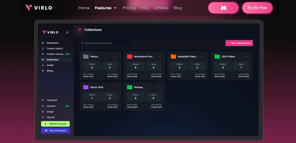Image resolution: width=296 pixels, height=143 pixels.
Task: Open FAQ from top navigation
Action: 145,8
